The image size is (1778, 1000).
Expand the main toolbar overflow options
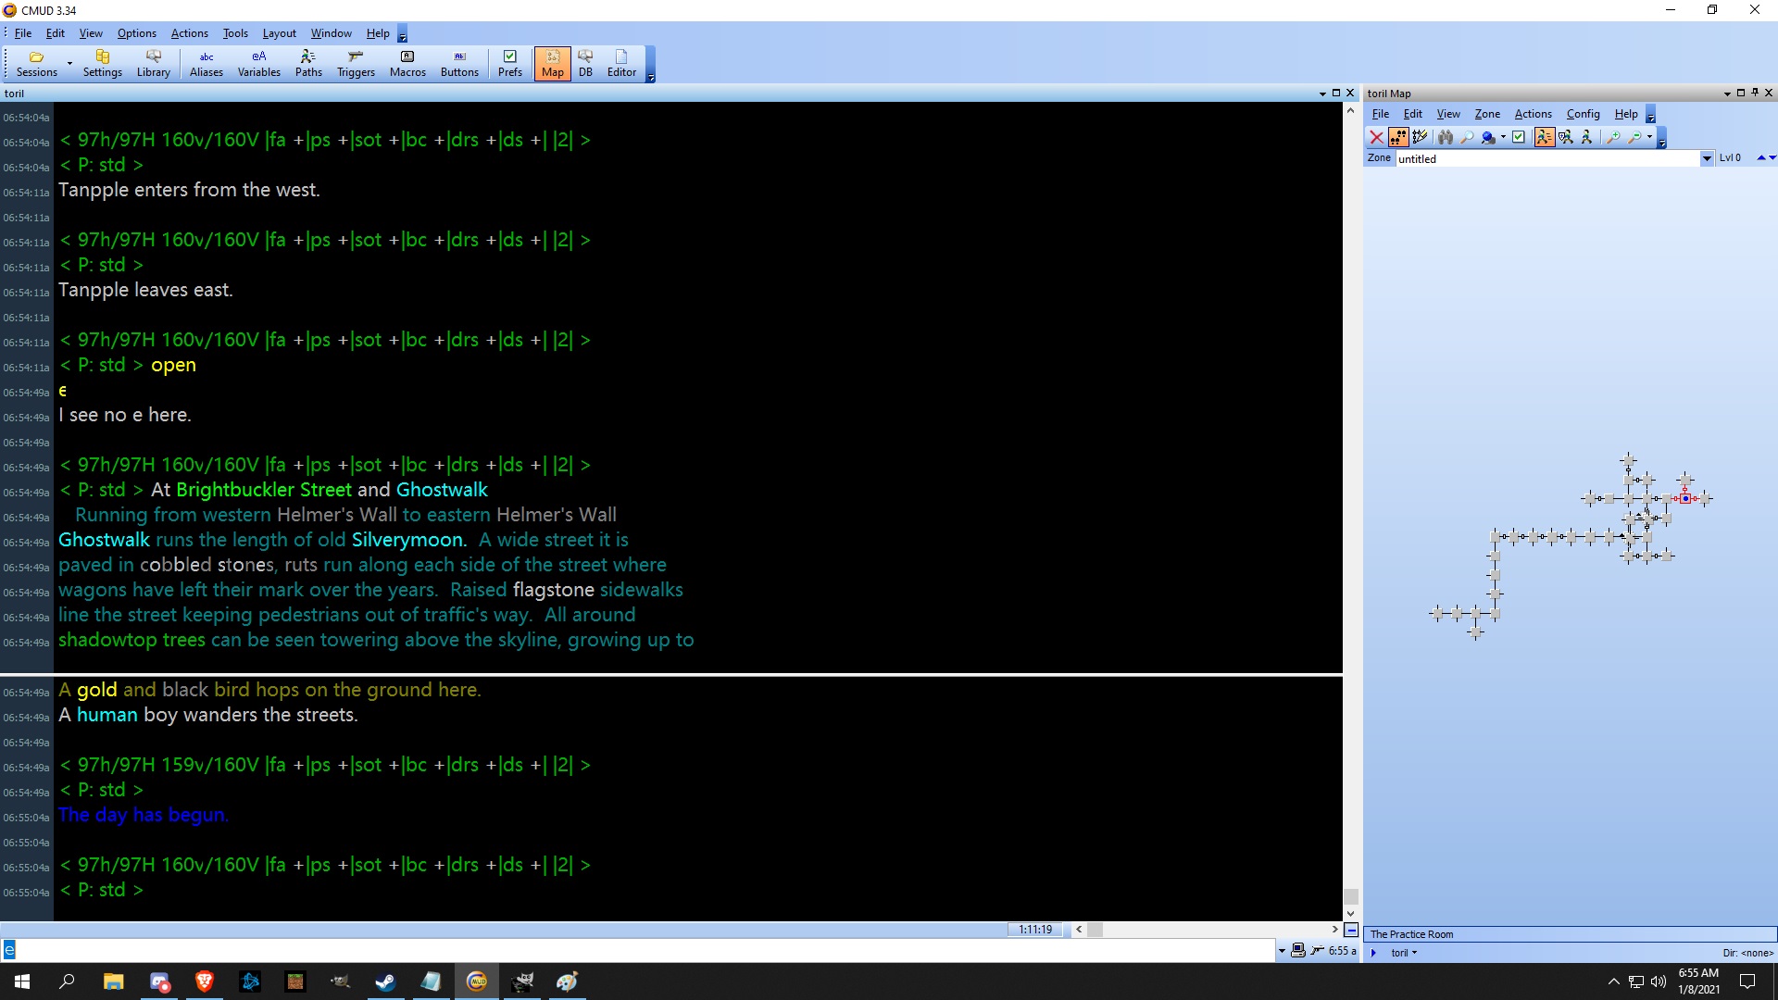650,65
